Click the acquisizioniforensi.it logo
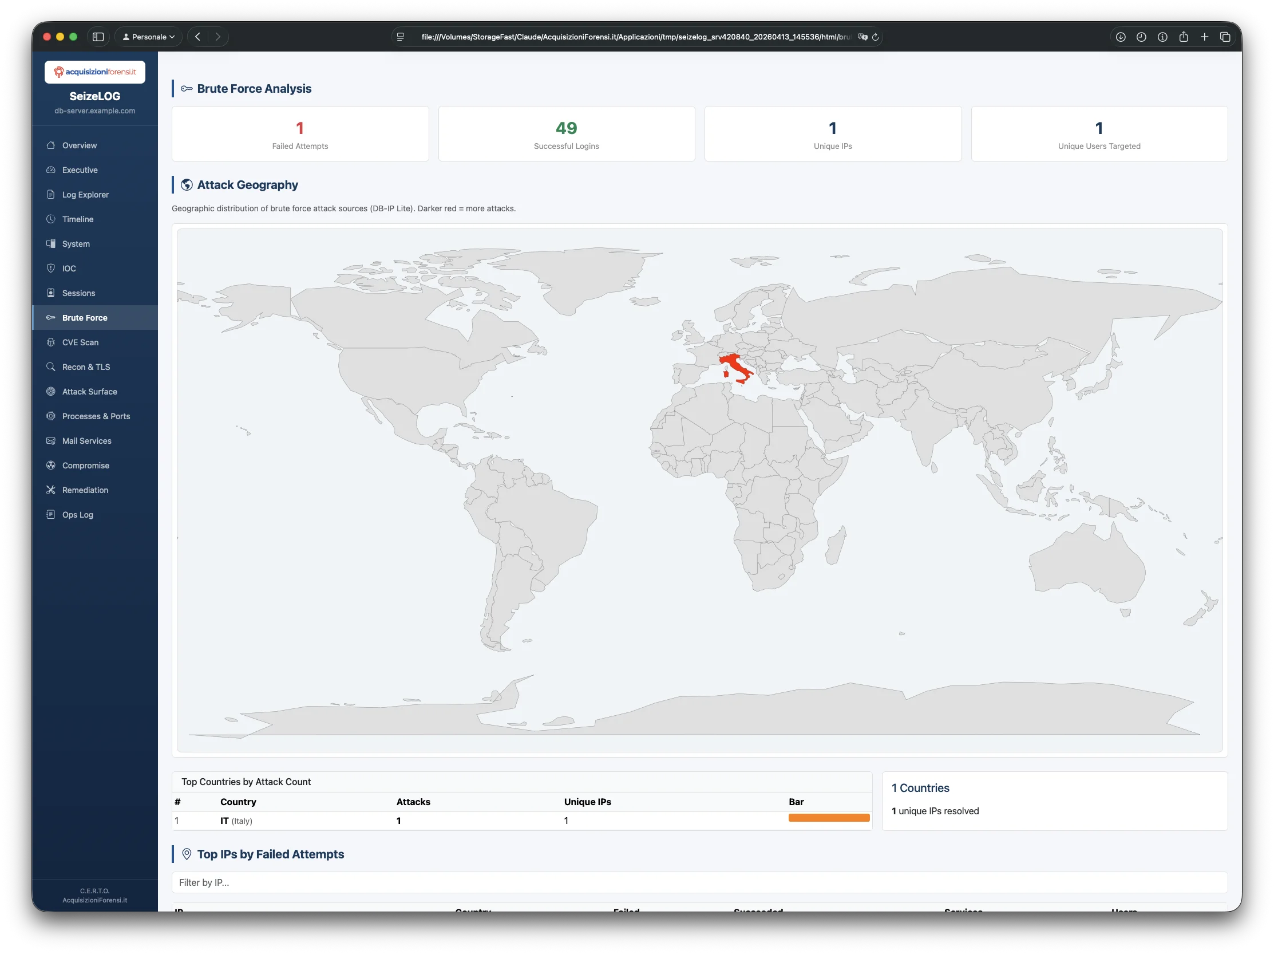This screenshot has width=1274, height=954. (94, 72)
